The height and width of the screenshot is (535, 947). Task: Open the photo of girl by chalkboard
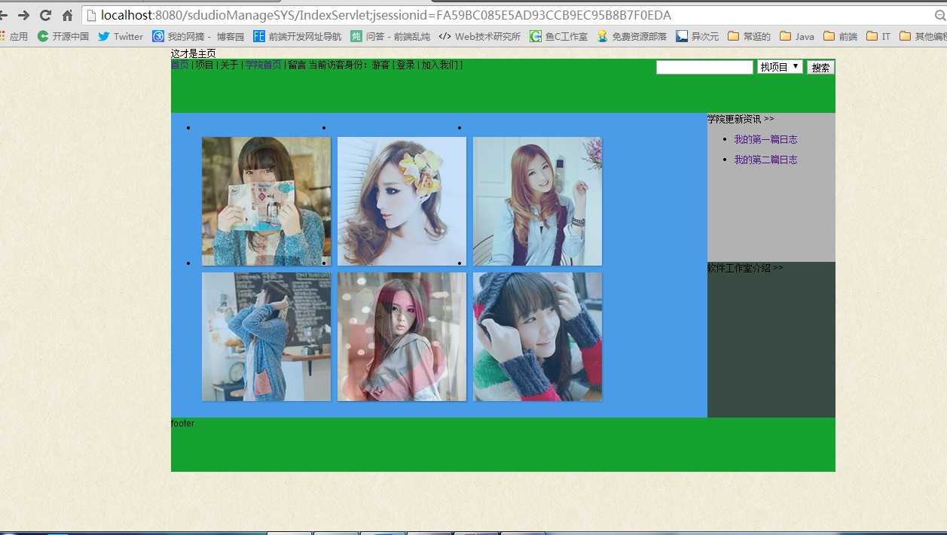(266, 336)
